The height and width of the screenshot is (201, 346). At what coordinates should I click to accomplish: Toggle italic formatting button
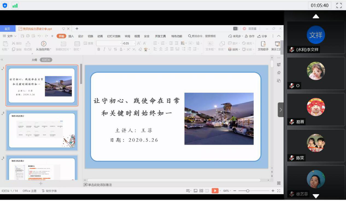pos(104,49)
